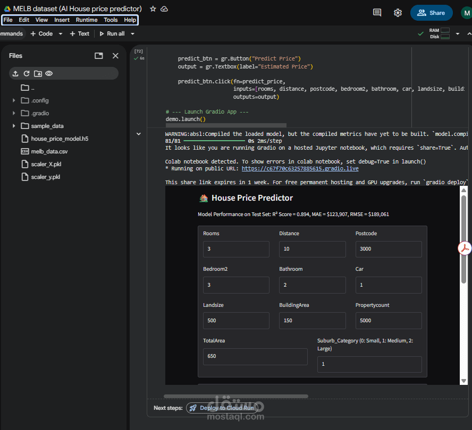This screenshot has height=430, width=472.
Task: Close the Files panel
Action: tap(115, 56)
